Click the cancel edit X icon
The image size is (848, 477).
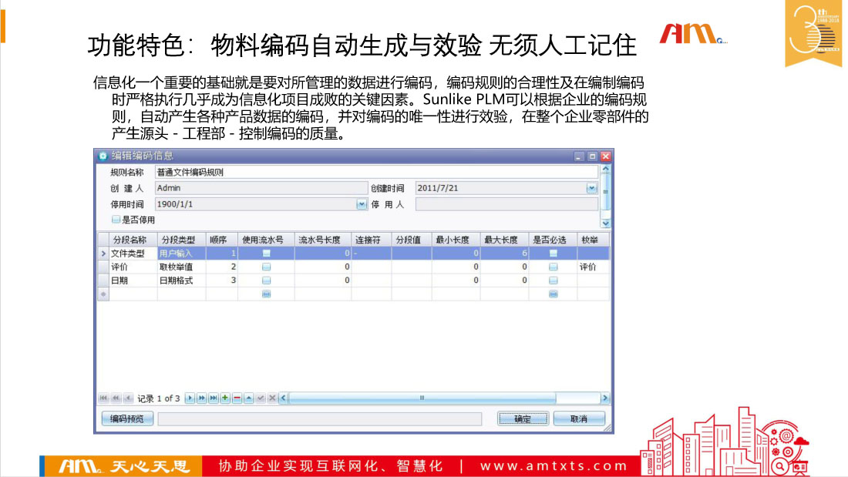(x=272, y=398)
